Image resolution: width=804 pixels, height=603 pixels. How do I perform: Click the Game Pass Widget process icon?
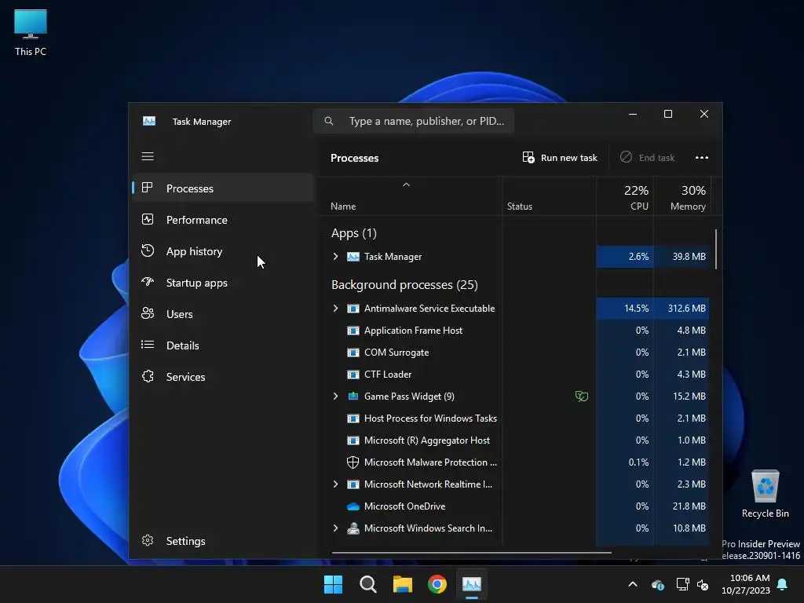353,396
